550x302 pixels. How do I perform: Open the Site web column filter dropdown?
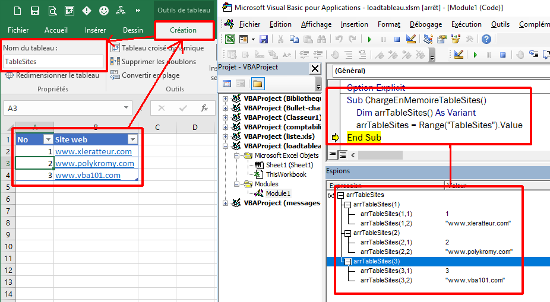[x=132, y=139]
